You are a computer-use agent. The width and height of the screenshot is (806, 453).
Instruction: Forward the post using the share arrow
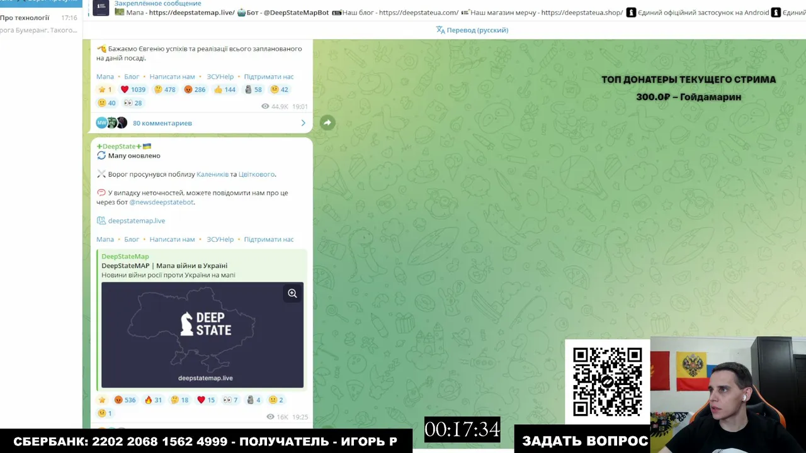327,123
